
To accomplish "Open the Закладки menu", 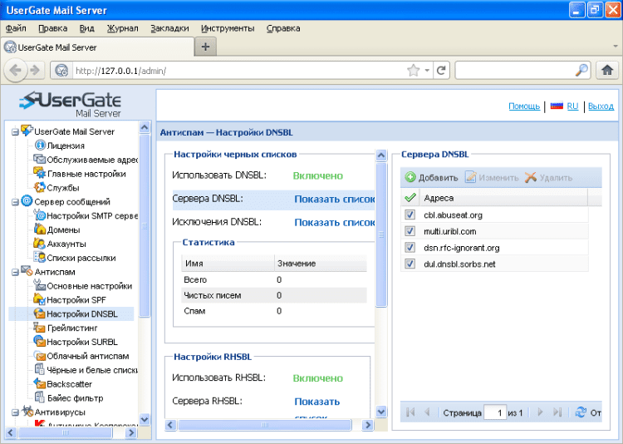I will (169, 28).
